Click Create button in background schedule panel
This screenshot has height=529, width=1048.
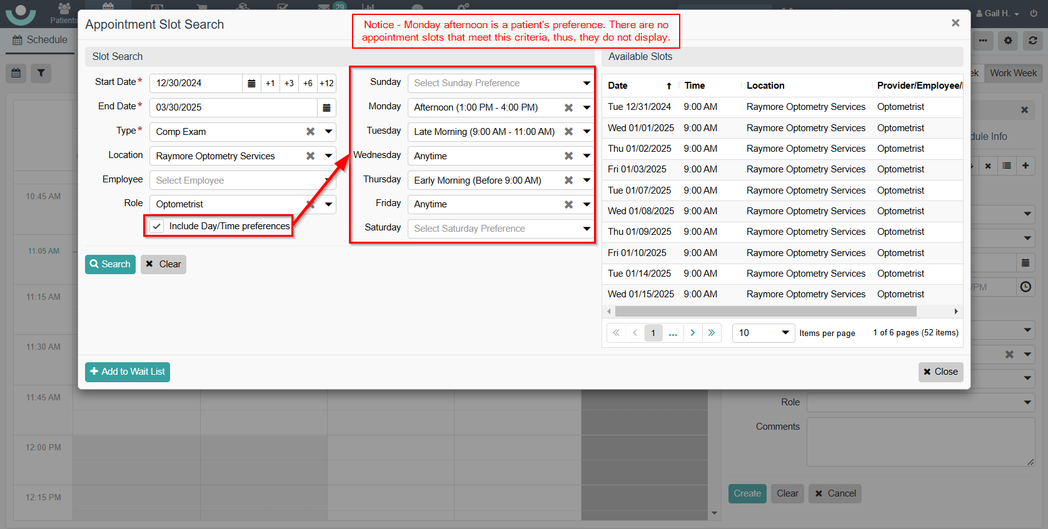747,493
